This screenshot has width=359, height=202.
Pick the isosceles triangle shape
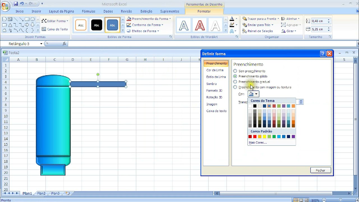point(10,25)
